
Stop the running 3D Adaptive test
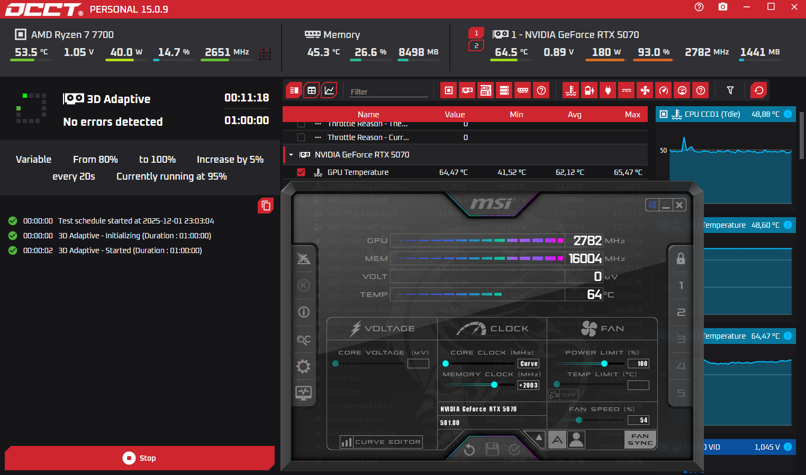(x=140, y=458)
